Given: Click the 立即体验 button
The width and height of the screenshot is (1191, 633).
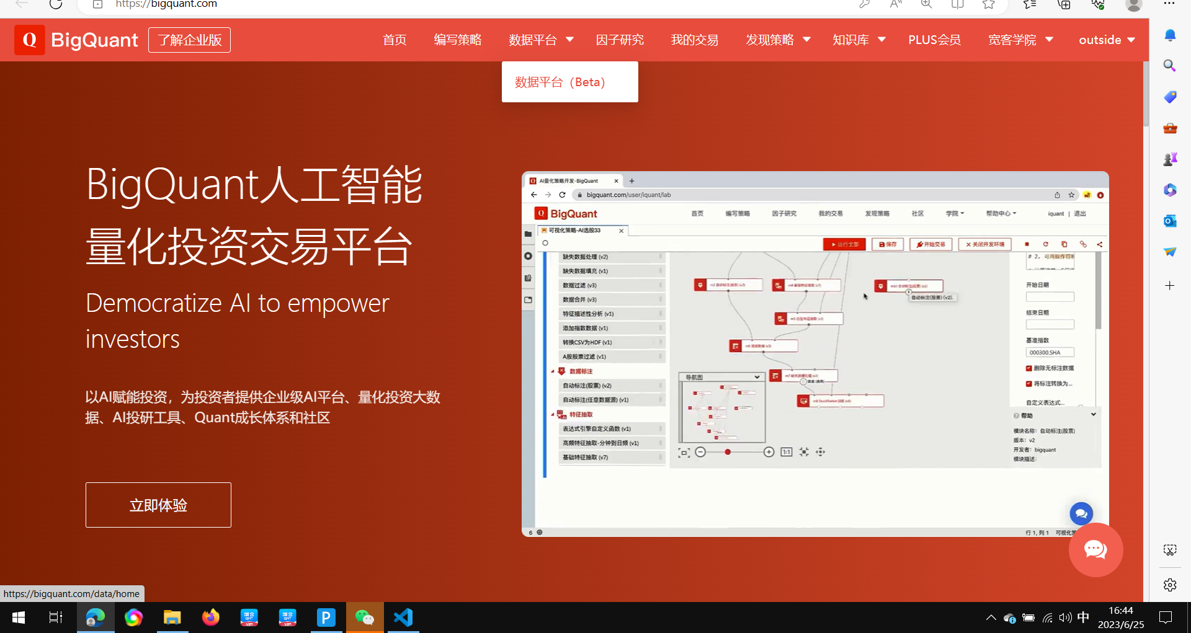Looking at the screenshot, I should (x=158, y=505).
